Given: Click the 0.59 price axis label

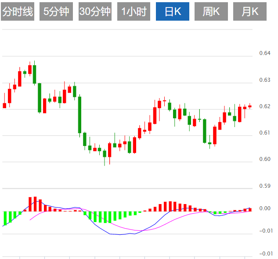Looking at the screenshot, I should 265,186.
